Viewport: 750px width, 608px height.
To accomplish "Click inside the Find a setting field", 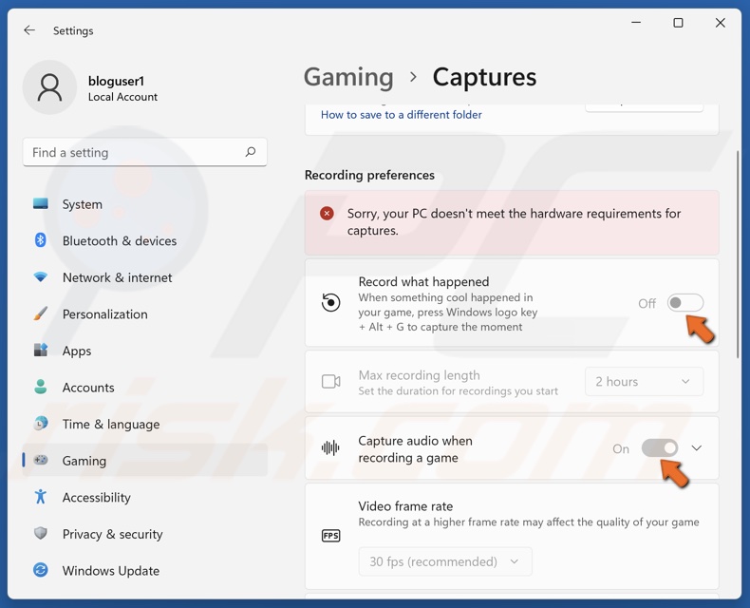I will coord(144,152).
